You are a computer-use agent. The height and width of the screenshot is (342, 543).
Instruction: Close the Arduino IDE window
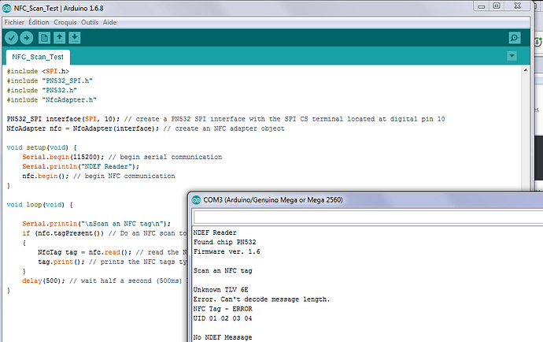[x=518, y=6]
